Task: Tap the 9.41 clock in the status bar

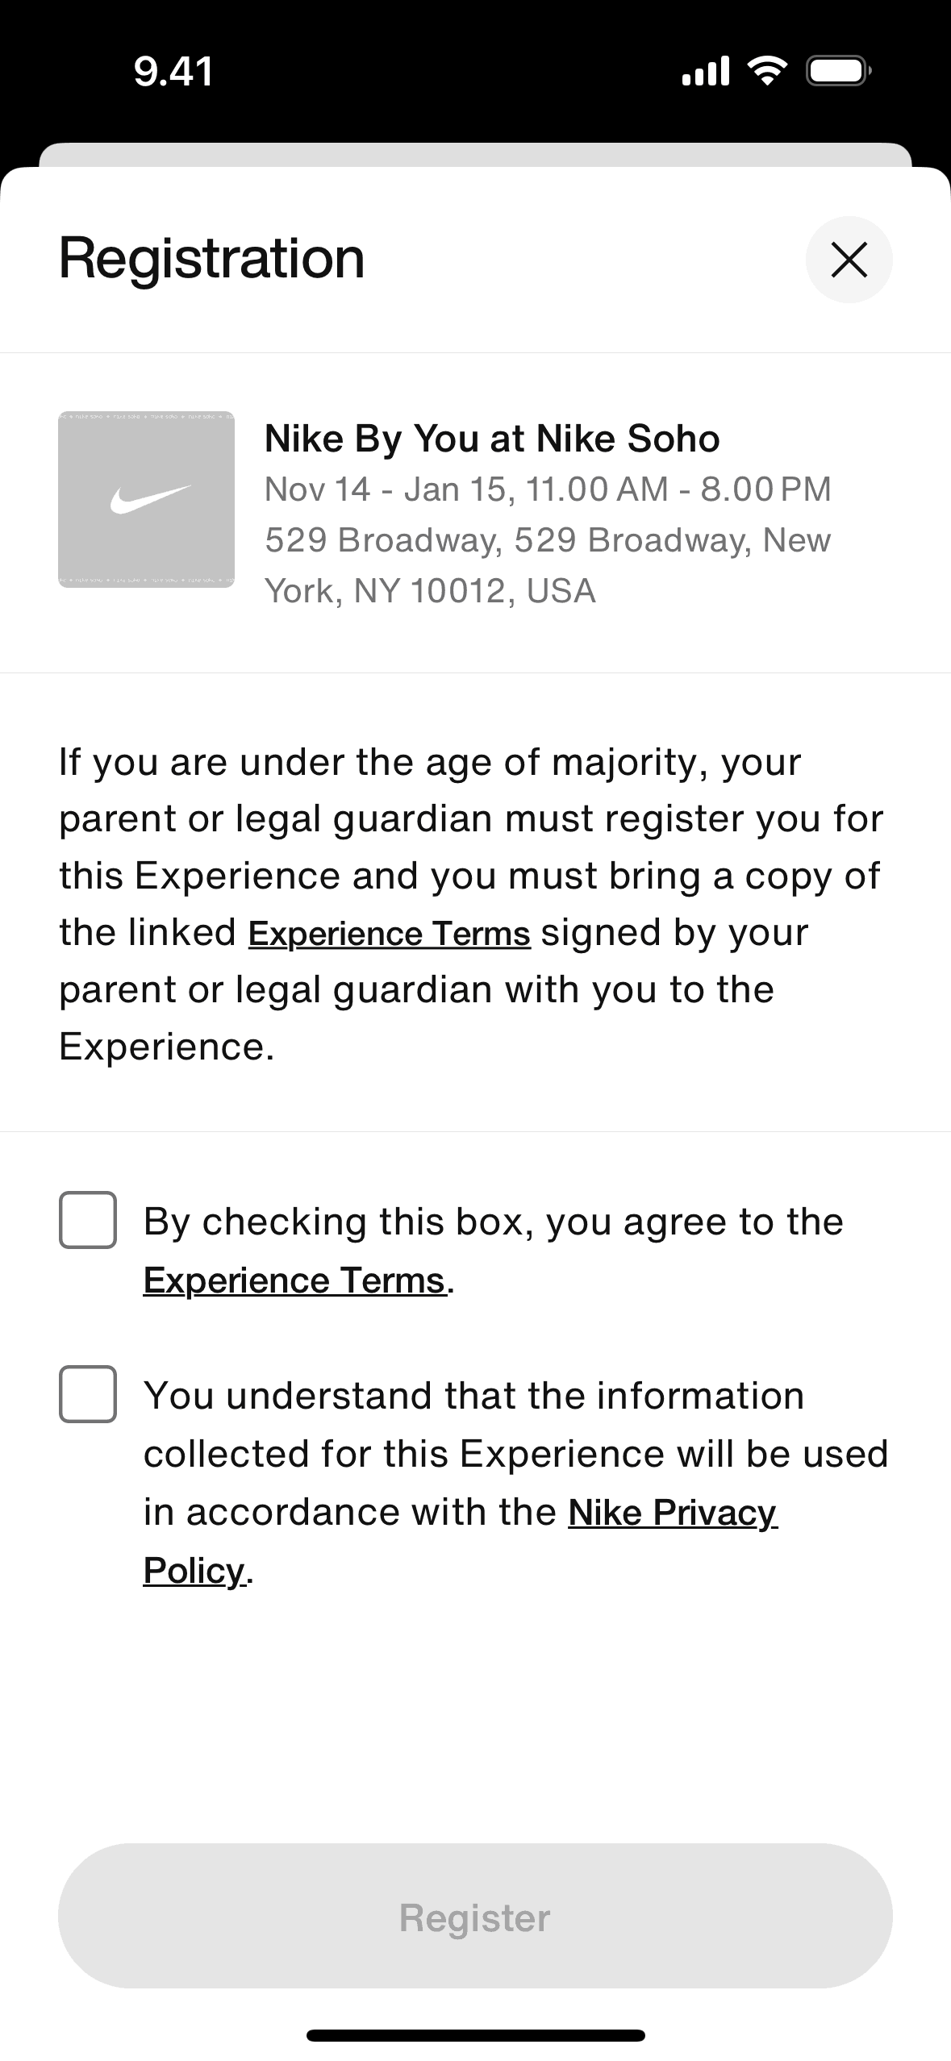Action: pyautogui.click(x=173, y=72)
